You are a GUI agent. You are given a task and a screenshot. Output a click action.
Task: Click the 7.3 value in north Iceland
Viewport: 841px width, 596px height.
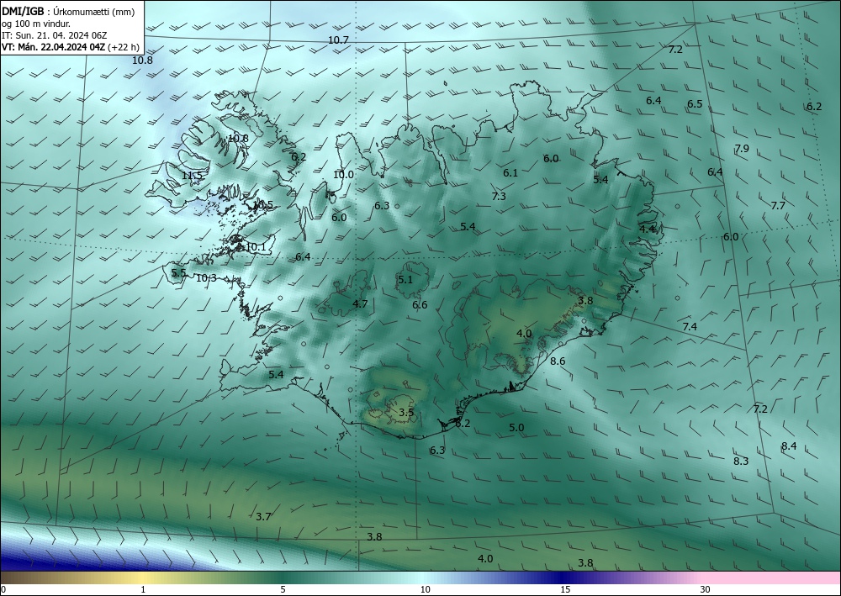tap(499, 197)
